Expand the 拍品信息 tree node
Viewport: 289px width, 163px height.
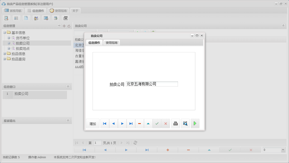click(x=5, y=54)
